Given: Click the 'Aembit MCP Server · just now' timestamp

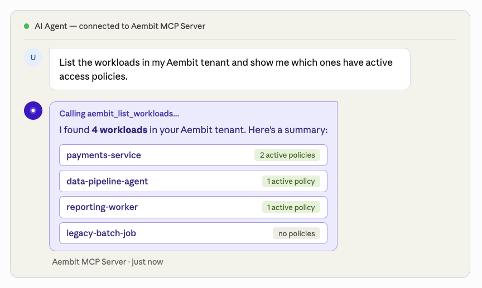Looking at the screenshot, I should pyautogui.click(x=108, y=261).
